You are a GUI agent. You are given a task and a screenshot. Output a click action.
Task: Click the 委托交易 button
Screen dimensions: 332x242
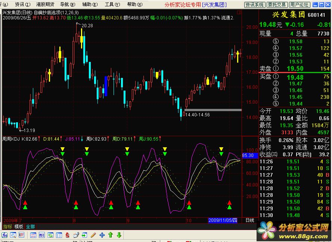coord(276,4)
